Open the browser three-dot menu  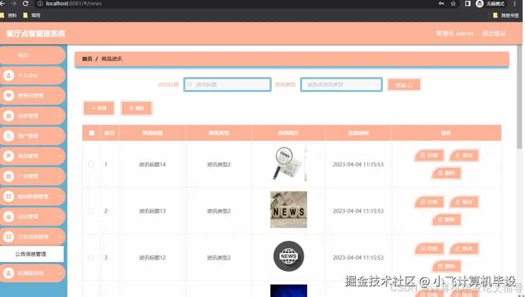point(515,4)
